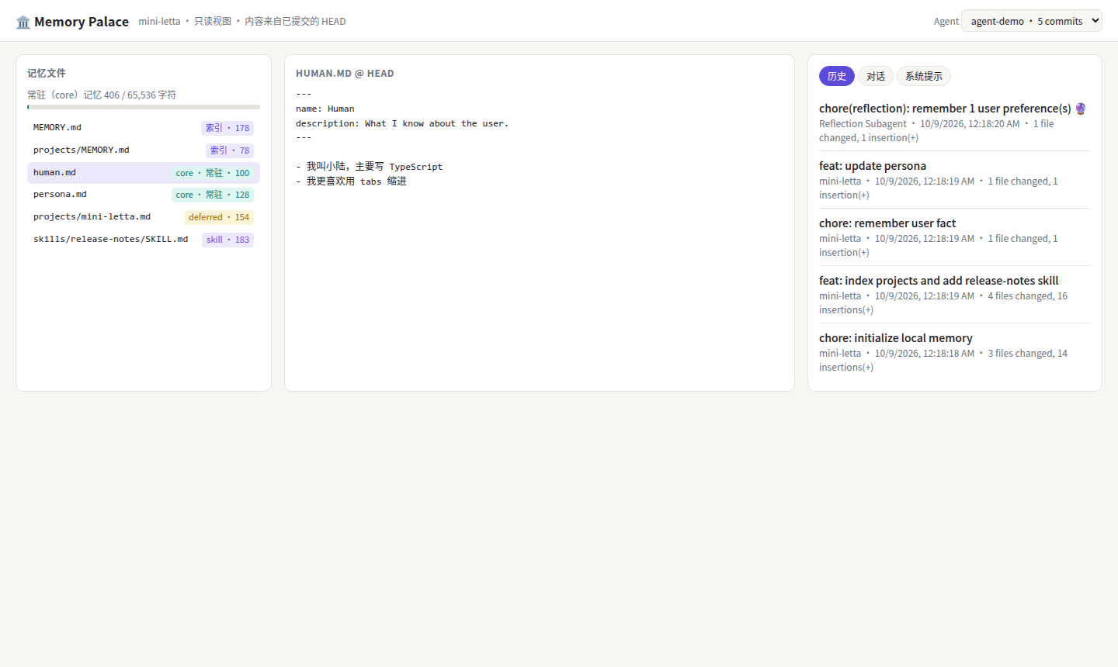Switch to the 对话 tab

(876, 76)
